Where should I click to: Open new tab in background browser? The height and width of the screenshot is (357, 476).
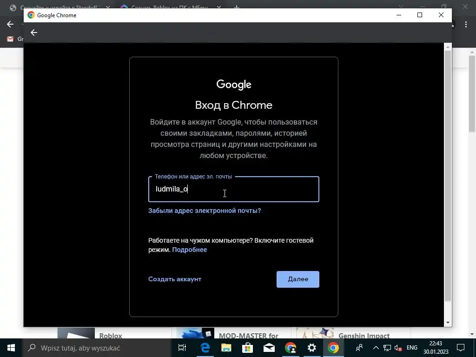point(237,7)
